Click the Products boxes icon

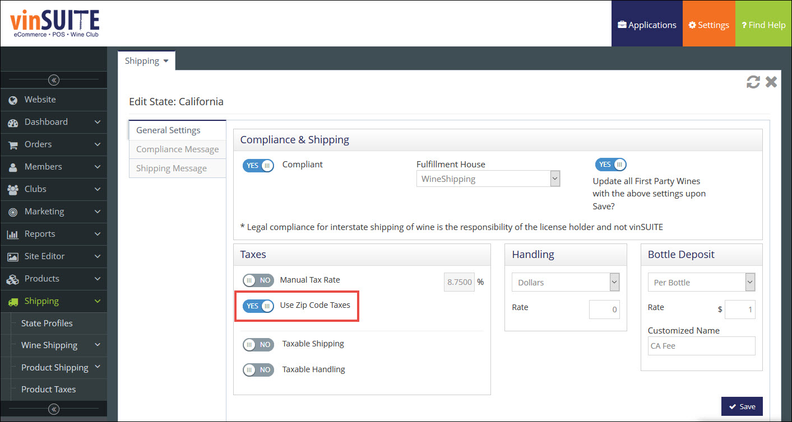pyautogui.click(x=13, y=279)
